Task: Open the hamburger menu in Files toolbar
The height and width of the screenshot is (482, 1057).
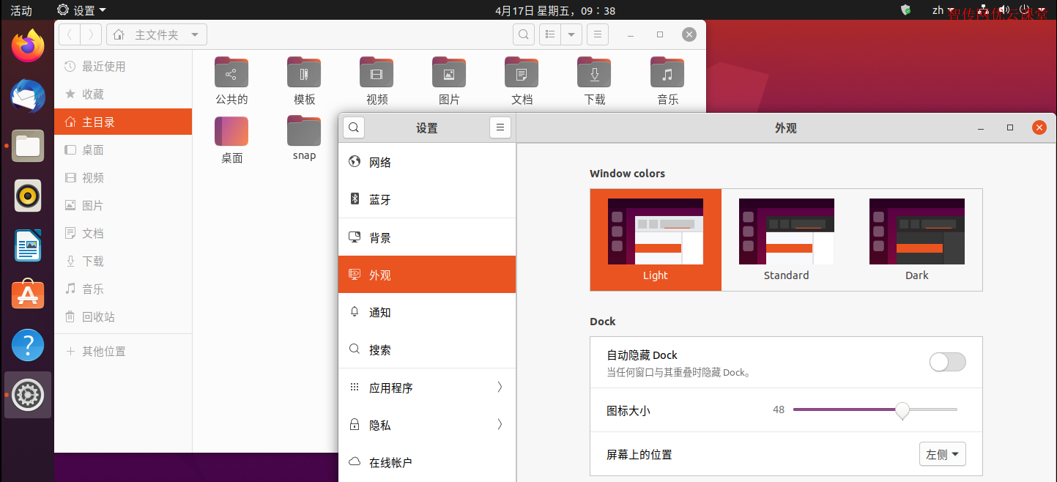Action: 598,34
